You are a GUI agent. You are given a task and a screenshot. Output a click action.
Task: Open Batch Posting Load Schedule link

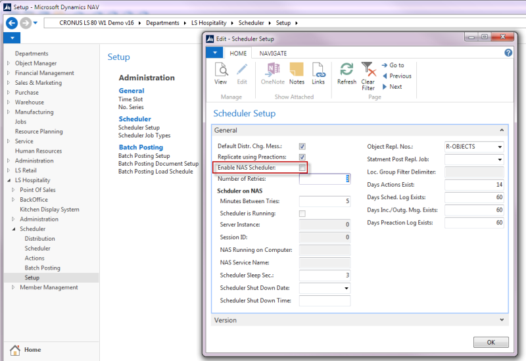(156, 172)
